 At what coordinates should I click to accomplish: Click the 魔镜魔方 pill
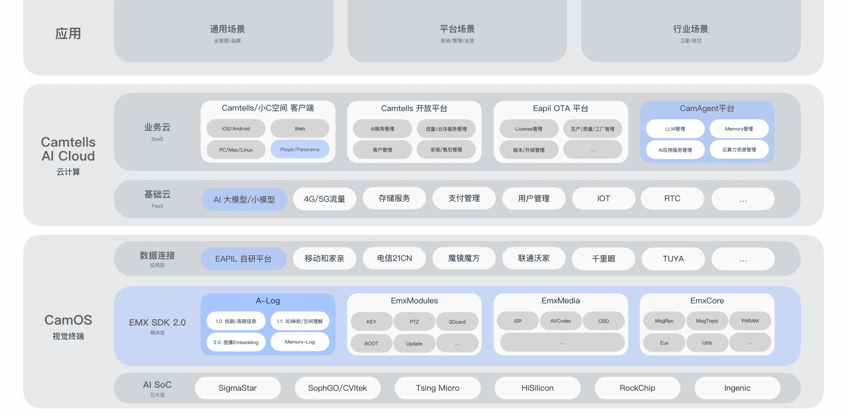pyautogui.click(x=464, y=258)
